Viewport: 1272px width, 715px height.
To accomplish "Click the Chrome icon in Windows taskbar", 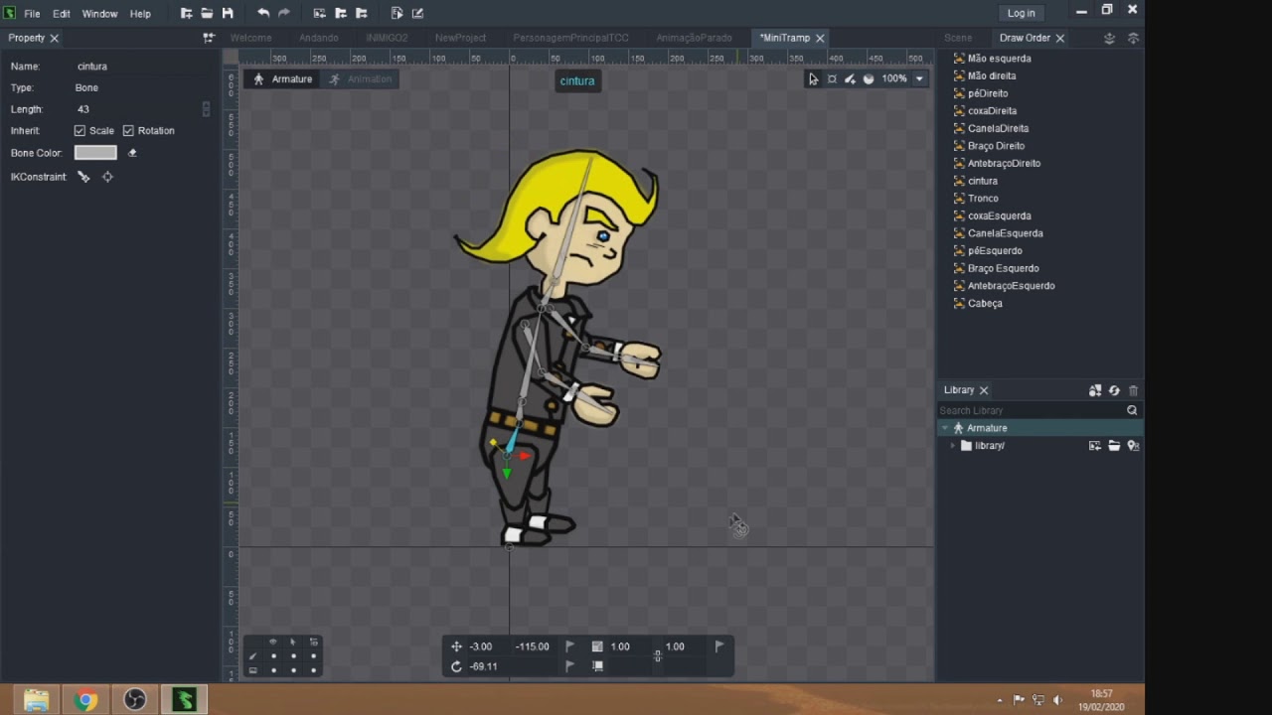I will 85,700.
